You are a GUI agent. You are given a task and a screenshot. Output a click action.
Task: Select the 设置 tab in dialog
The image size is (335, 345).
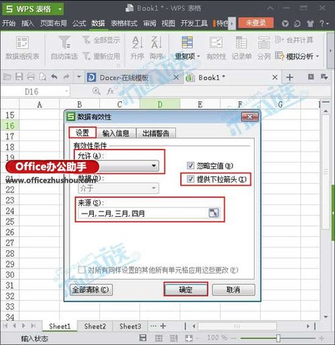coord(82,133)
